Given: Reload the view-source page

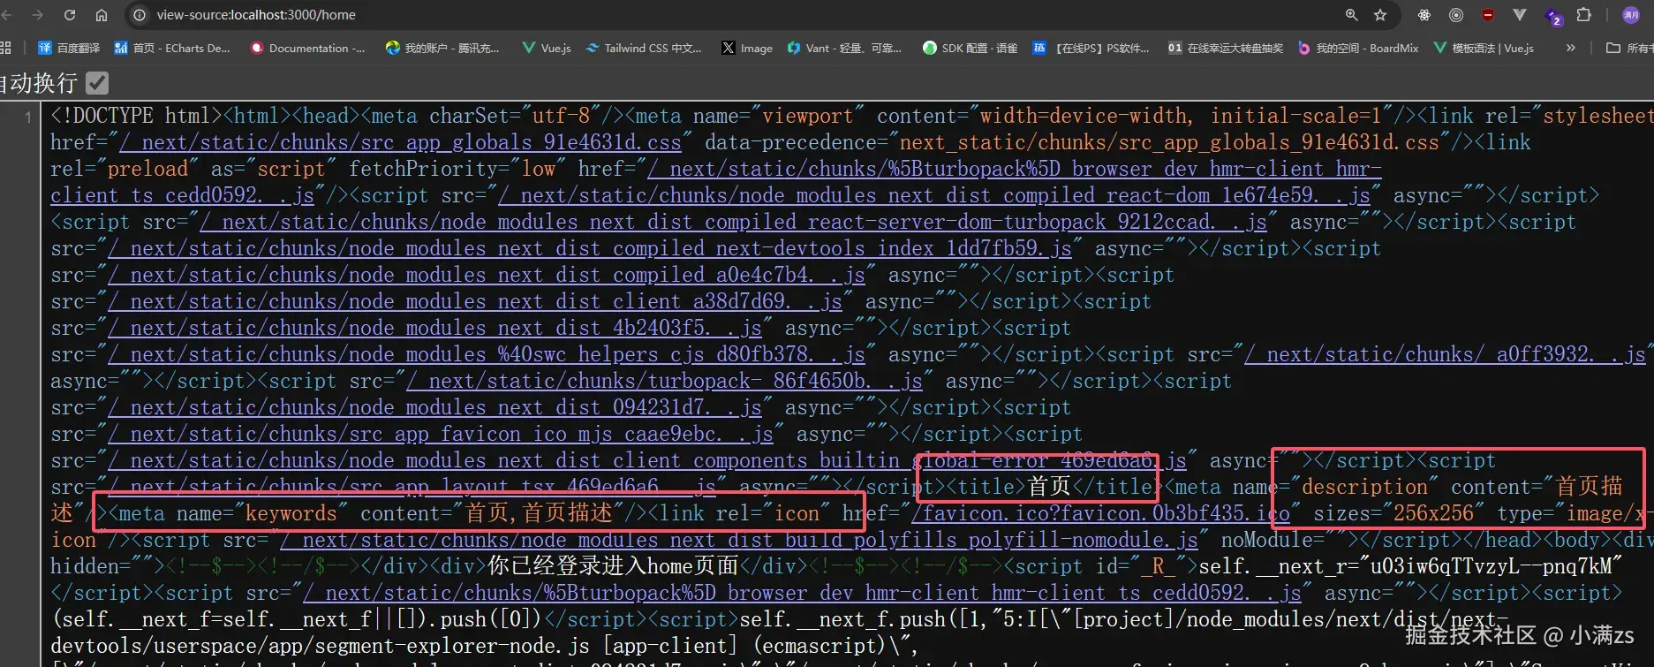Looking at the screenshot, I should [70, 15].
